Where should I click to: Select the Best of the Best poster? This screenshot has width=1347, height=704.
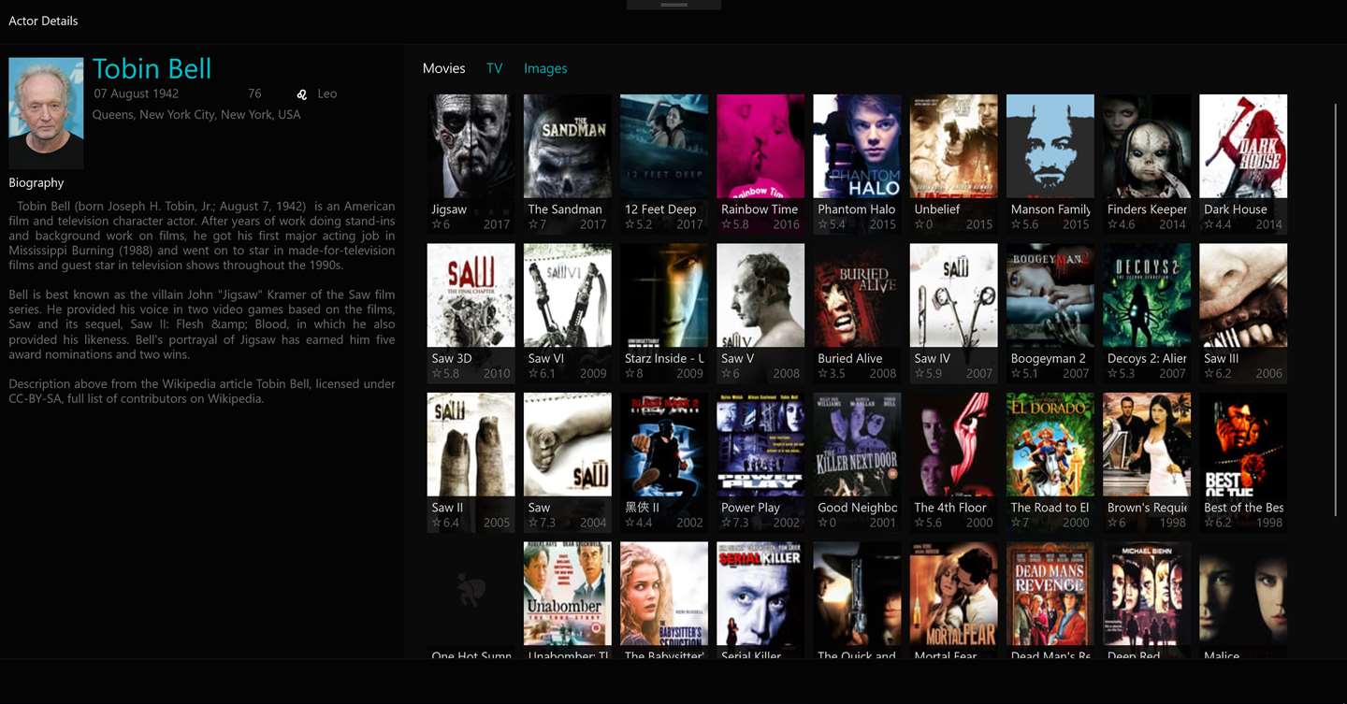1243,444
